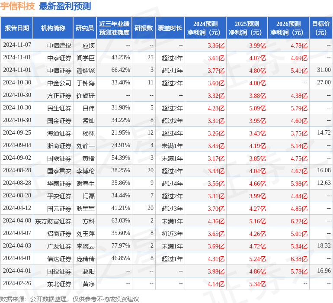The height and width of the screenshot is (303, 333).
Task: Click target price 31.00
Action: click(324, 70)
